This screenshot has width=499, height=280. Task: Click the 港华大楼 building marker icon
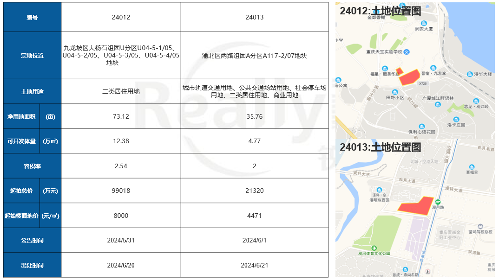click(x=470, y=74)
